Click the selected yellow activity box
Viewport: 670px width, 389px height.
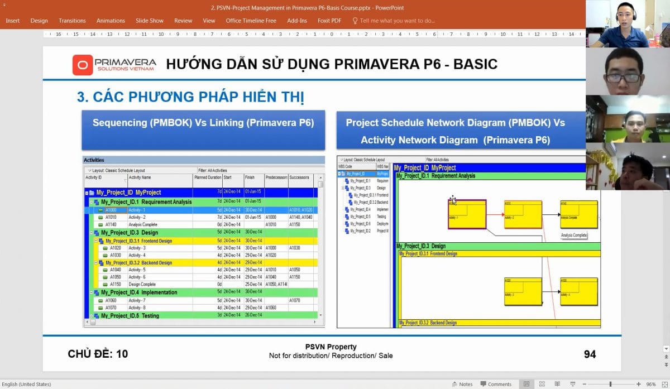pyautogui.click(x=467, y=214)
